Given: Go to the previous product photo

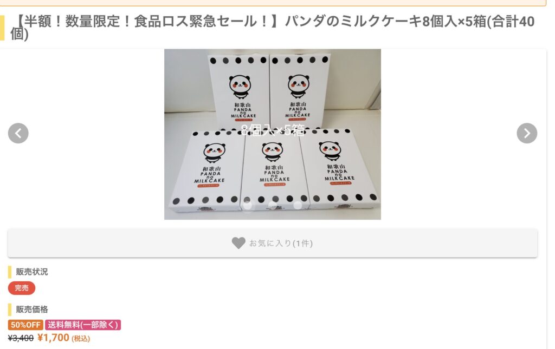Looking at the screenshot, I should coord(18,133).
